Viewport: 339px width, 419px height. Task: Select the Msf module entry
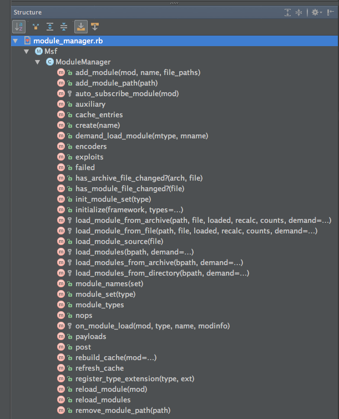click(x=50, y=51)
